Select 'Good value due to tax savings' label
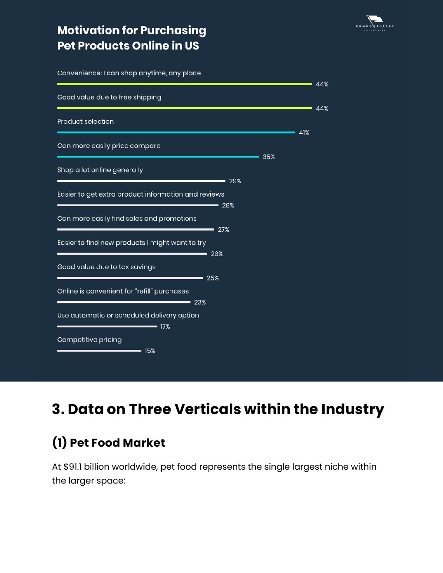This screenshot has height=573, width=443. [x=106, y=267]
